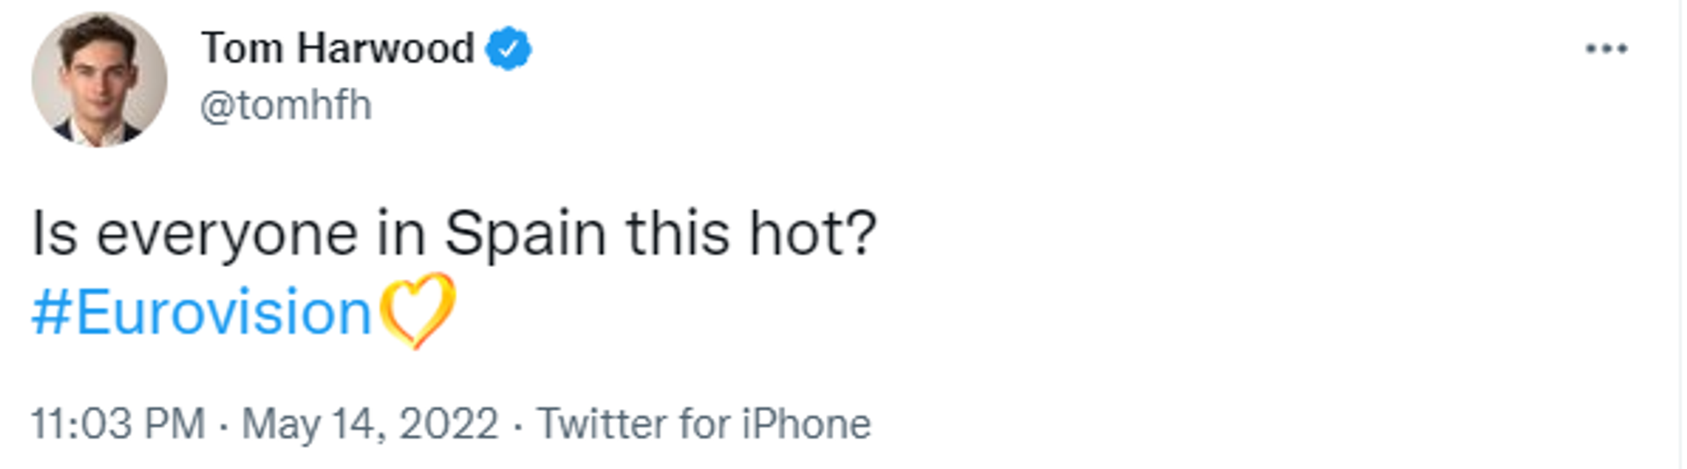Click the word hot? in tweet
The image size is (1687, 469).
(x=813, y=234)
